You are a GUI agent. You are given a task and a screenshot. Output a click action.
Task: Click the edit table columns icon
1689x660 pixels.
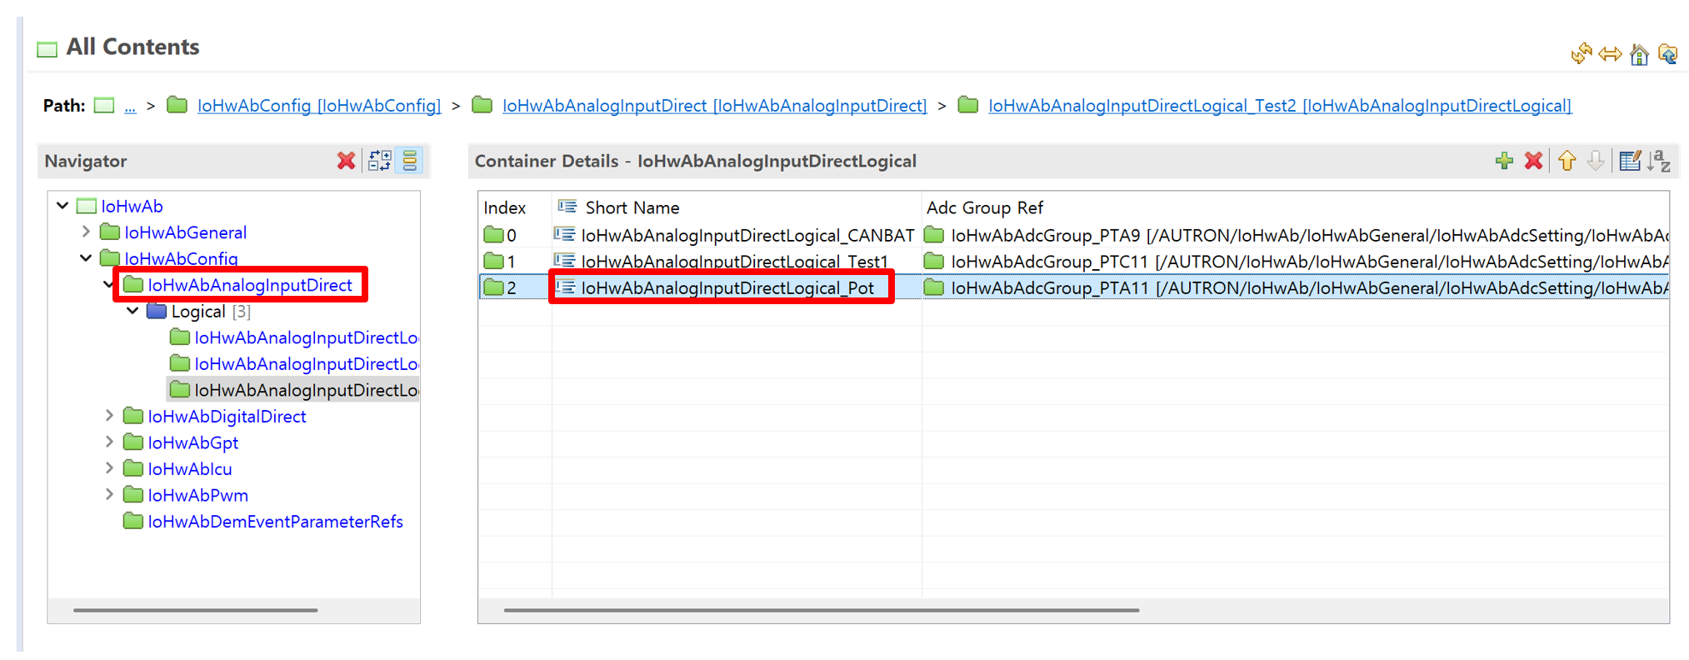1629,161
